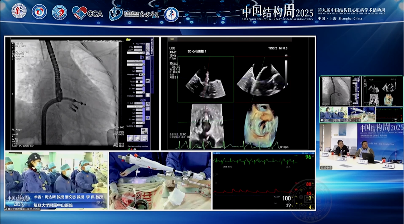This screenshot has height=224, width=404.
Task: Select the second dimmed vertical tab below Examination
Action: coord(152,84)
